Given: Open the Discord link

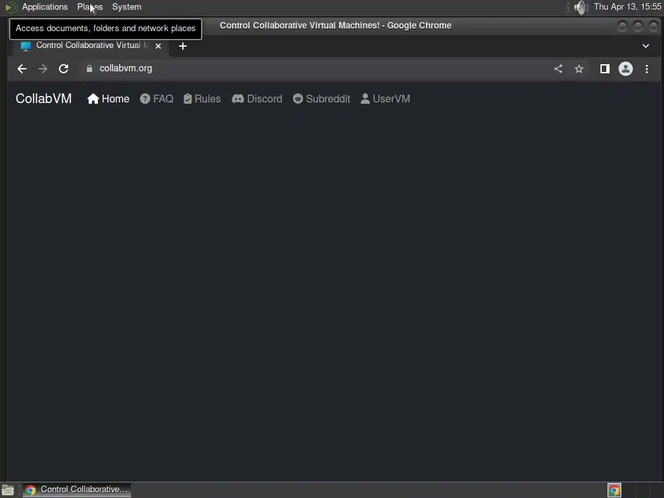Looking at the screenshot, I should click(x=257, y=99).
